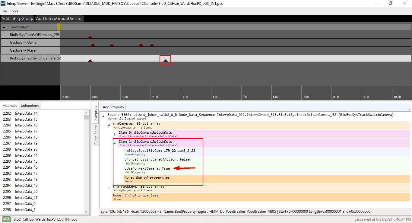Expand Item 0 BioCameraSwitchData
Viewport: 412px width, 223px height.
click(x=115, y=134)
